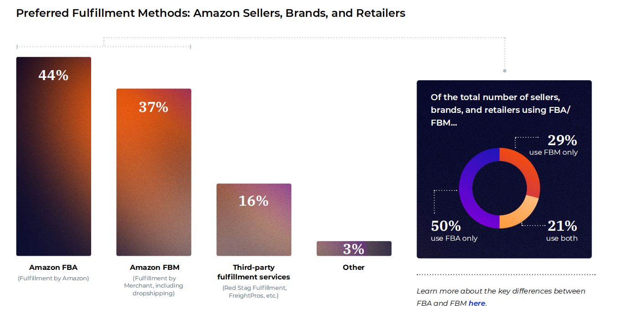Select the 37% Amazon FBM bar
The image size is (619, 314).
[x=154, y=172]
